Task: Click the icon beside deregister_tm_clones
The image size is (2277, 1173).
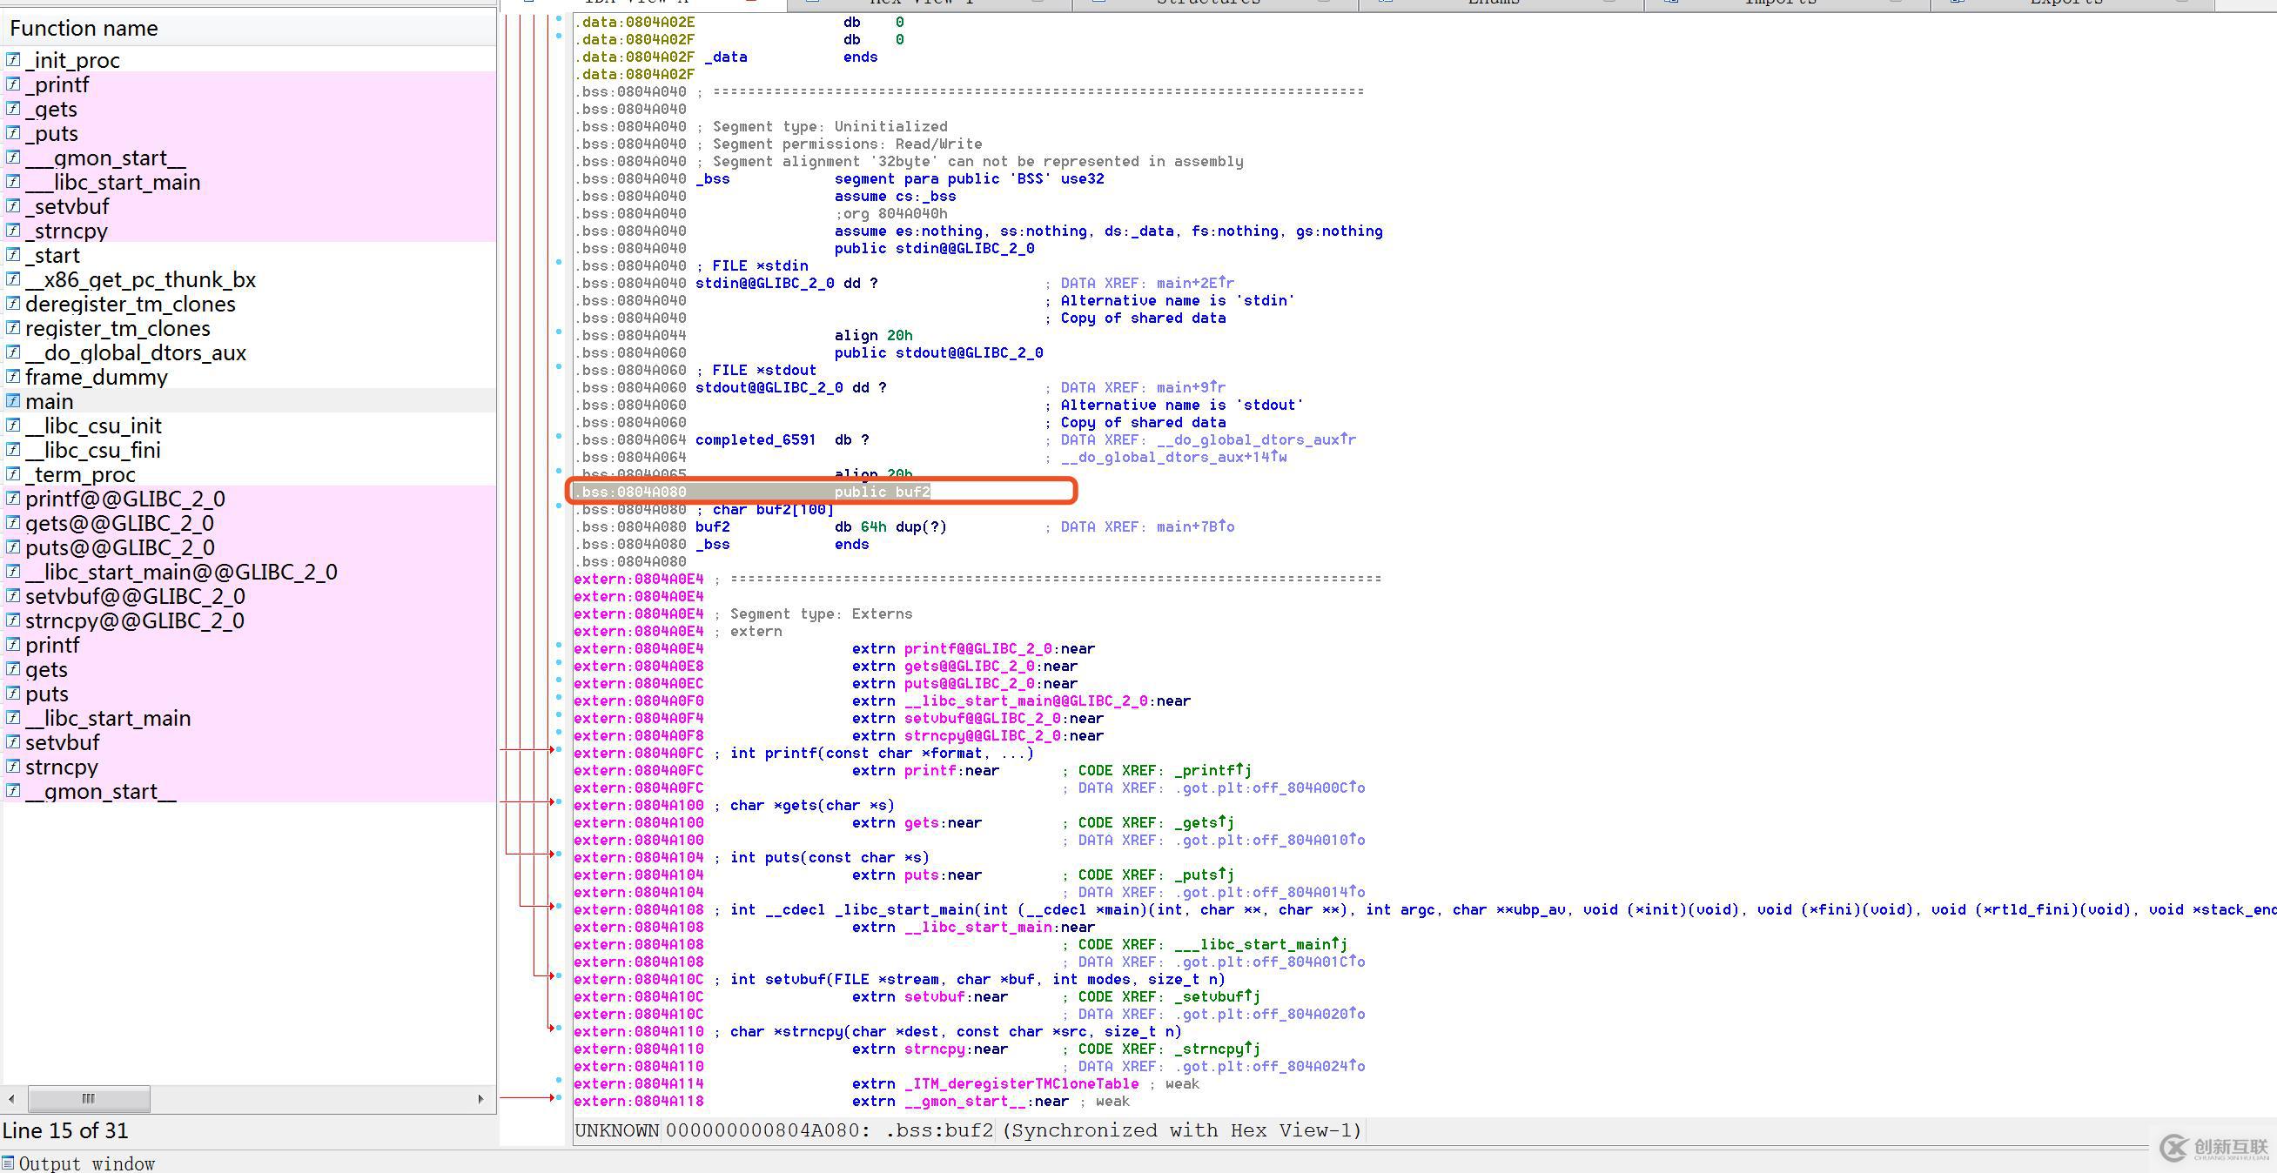Action: pyautogui.click(x=13, y=303)
